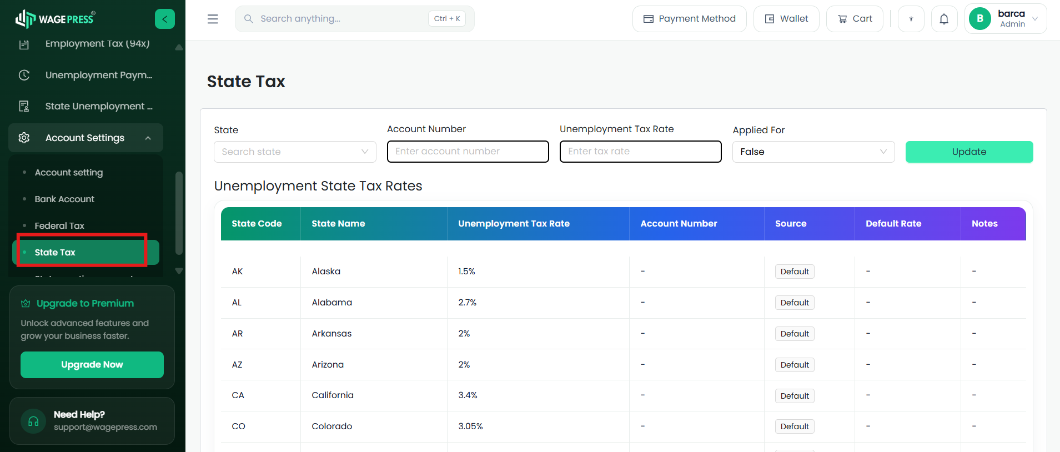Click the Default tag in Arizona row
This screenshot has height=452, width=1060.
coord(795,365)
